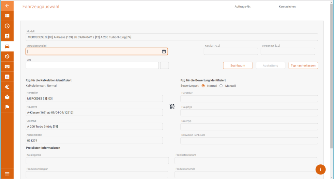
Task: Click the flag icon in the sidebar
Action: click(x=7, y=107)
